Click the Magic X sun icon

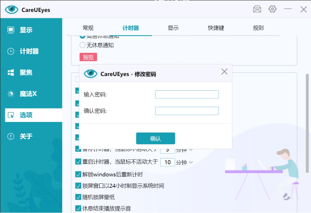[11, 94]
